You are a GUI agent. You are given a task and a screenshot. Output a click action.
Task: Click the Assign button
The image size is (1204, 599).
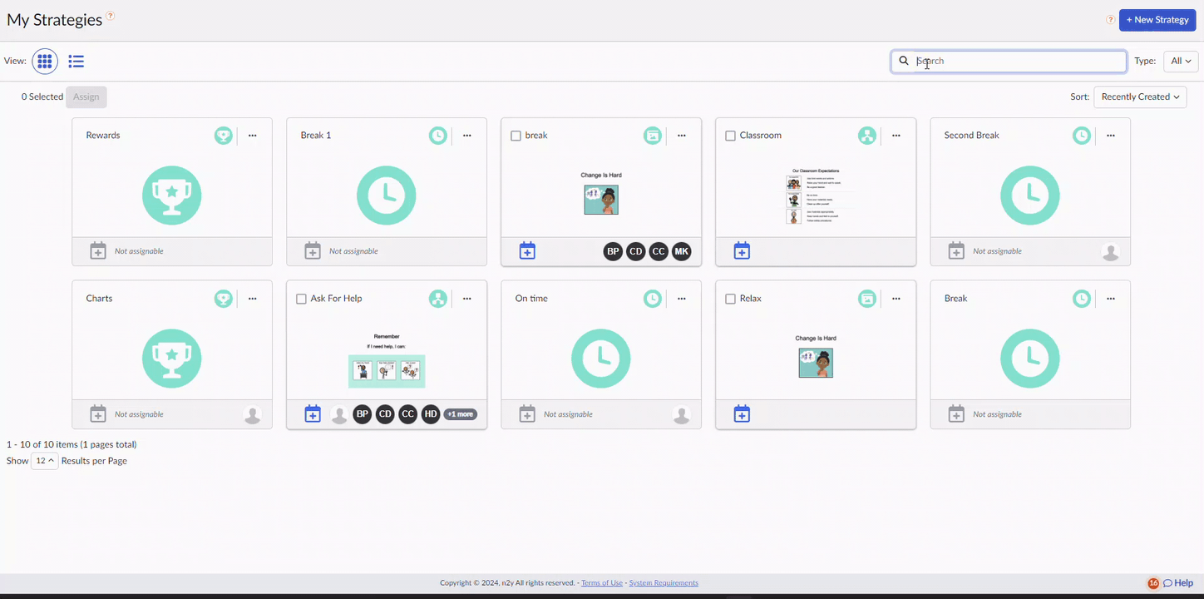pos(86,97)
